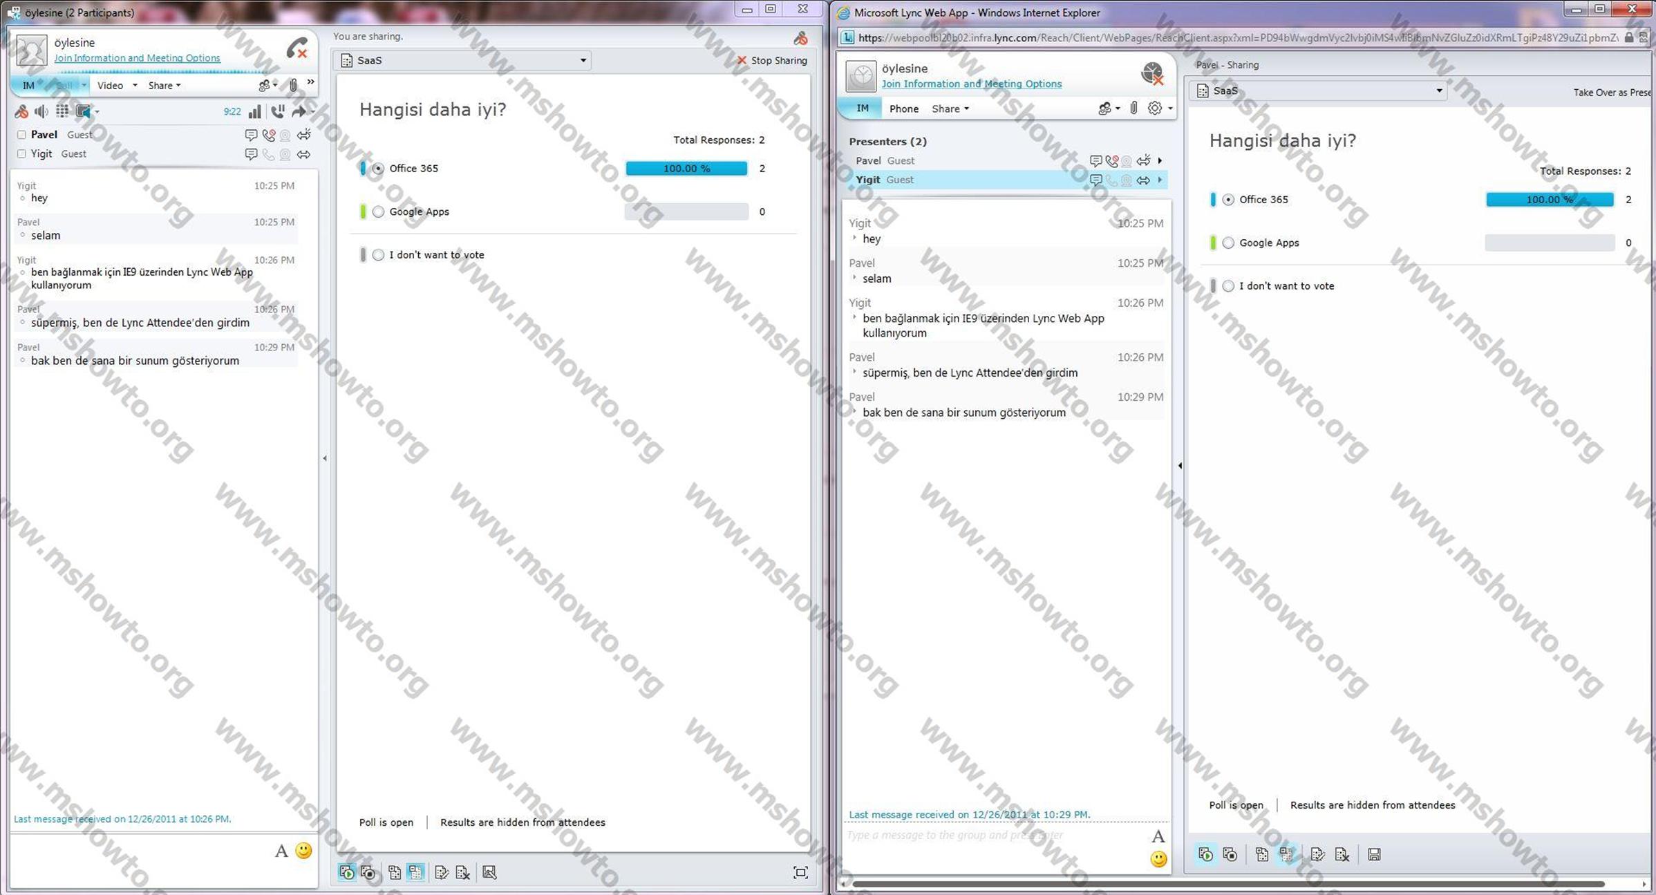1656x895 pixels.
Task: Select Office 365 radio in Lync client poll
Action: 378,169
